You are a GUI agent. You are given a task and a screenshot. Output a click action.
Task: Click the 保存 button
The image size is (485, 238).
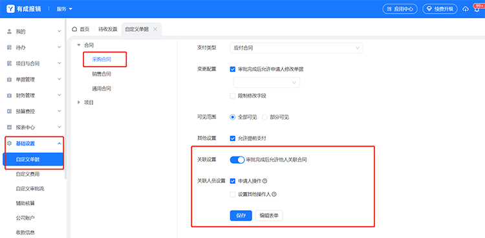tap(241, 216)
